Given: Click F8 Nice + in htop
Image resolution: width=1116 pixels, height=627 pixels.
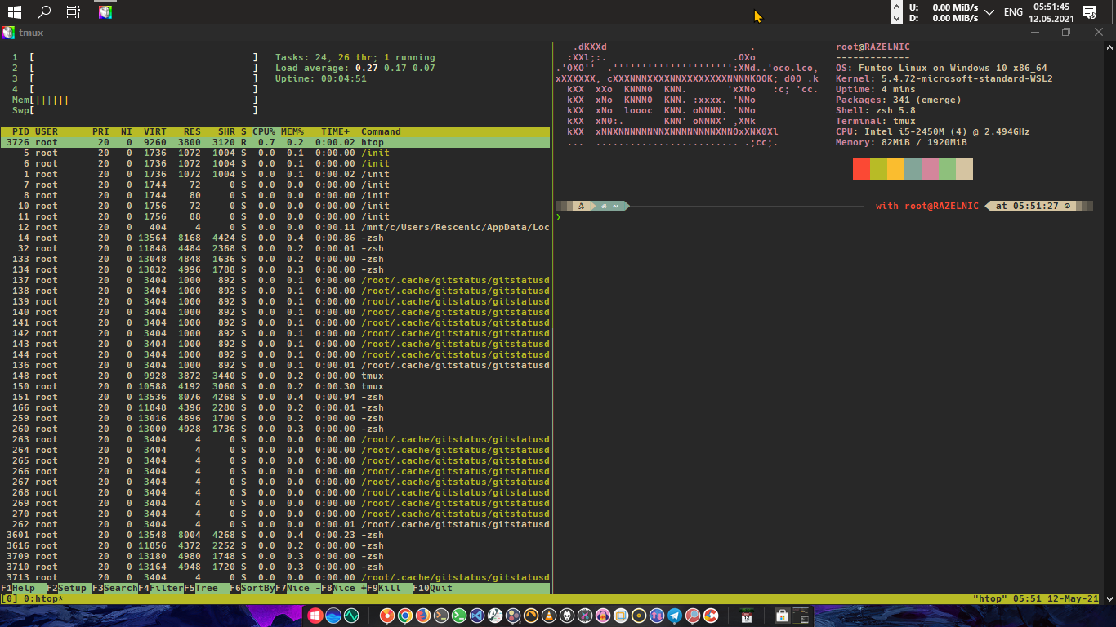Looking at the screenshot, I should [x=344, y=588].
